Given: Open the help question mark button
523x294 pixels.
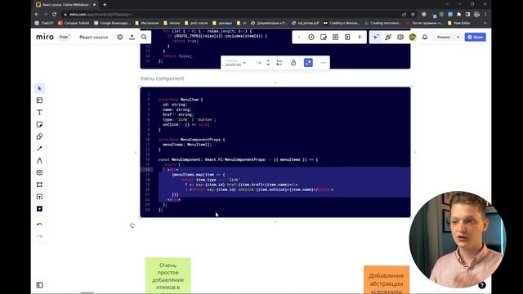Looking at the screenshot, I should (x=481, y=285).
